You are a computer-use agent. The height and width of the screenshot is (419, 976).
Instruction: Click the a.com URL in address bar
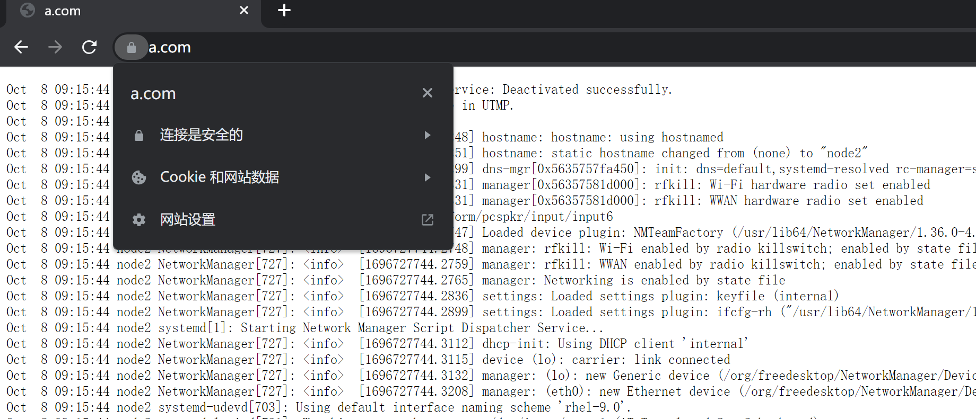coord(170,48)
